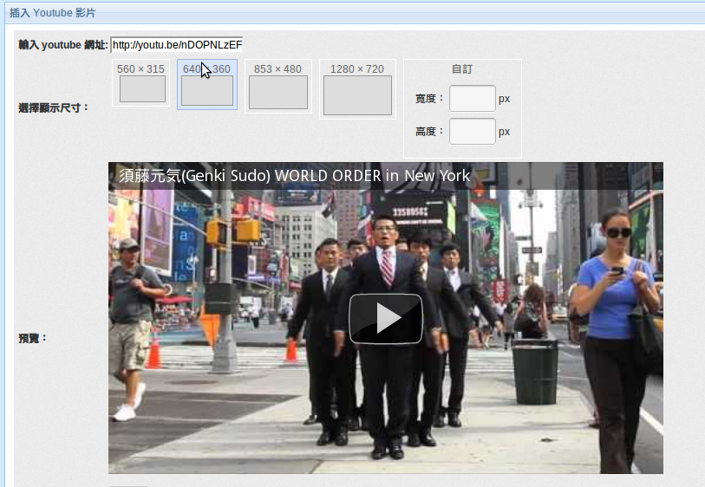Click the youtube URL input field

pyautogui.click(x=176, y=45)
